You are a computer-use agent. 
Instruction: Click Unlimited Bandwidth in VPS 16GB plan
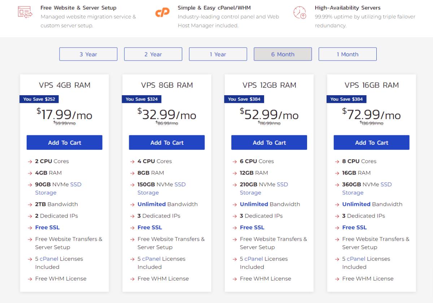coord(372,204)
